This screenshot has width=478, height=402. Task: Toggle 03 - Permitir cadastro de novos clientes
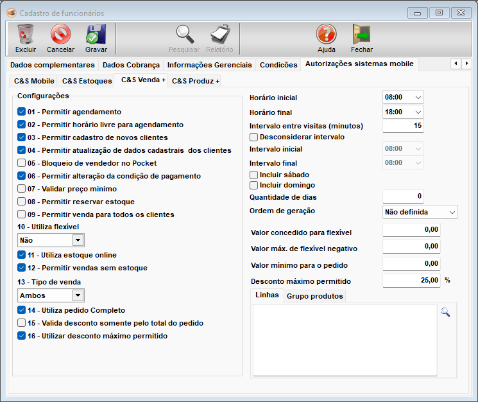click(x=21, y=137)
